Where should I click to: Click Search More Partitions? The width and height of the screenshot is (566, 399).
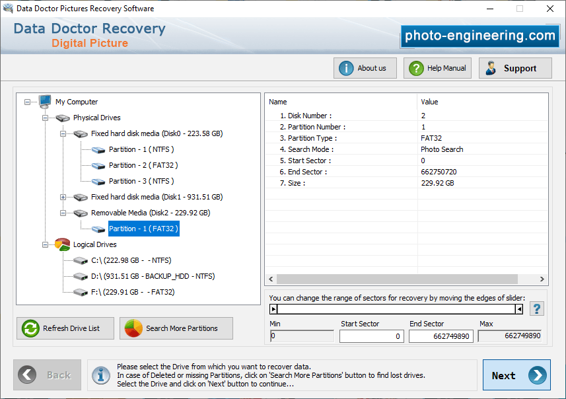pyautogui.click(x=176, y=328)
